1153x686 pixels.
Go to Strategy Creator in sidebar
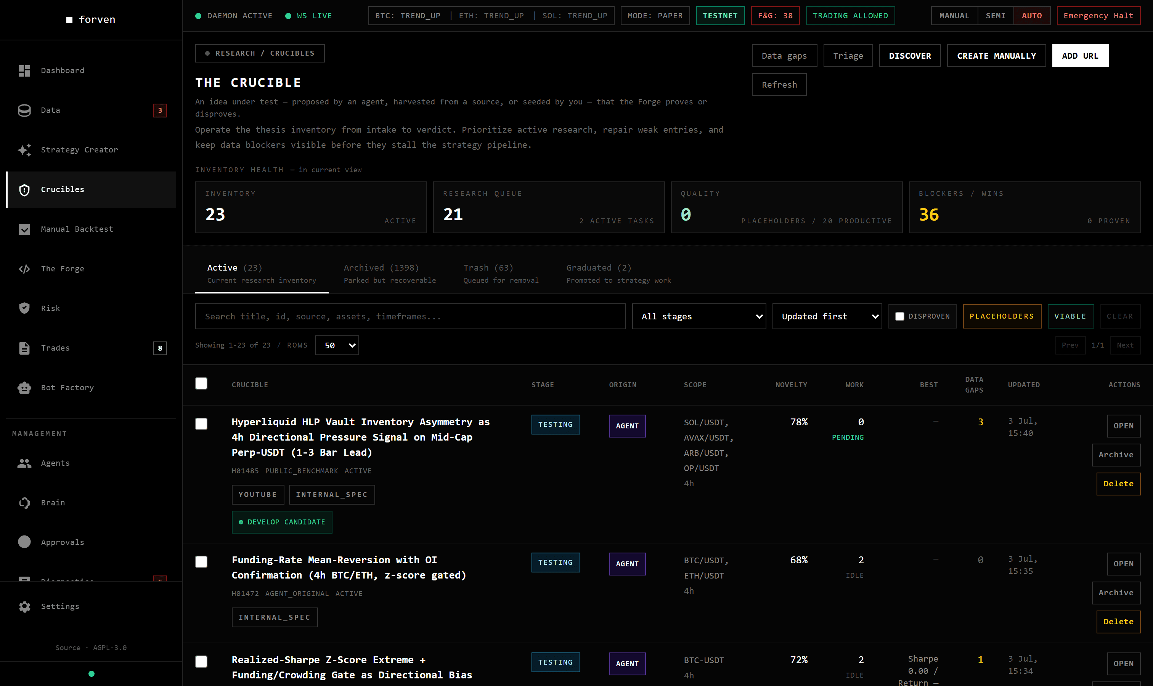[92, 150]
